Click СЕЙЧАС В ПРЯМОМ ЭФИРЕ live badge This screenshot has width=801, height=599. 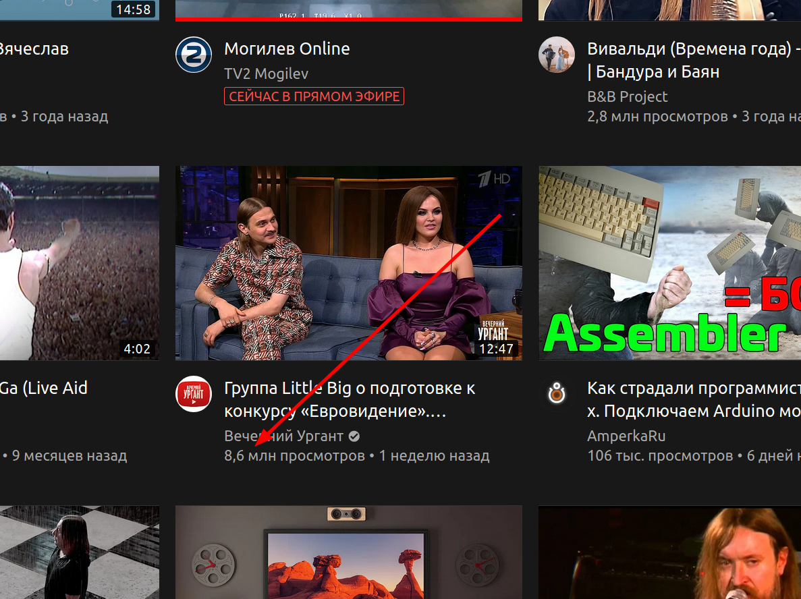click(x=314, y=96)
